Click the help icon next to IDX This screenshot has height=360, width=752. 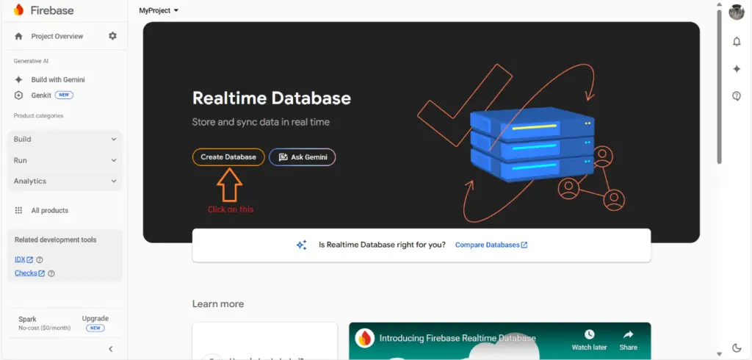coord(40,259)
